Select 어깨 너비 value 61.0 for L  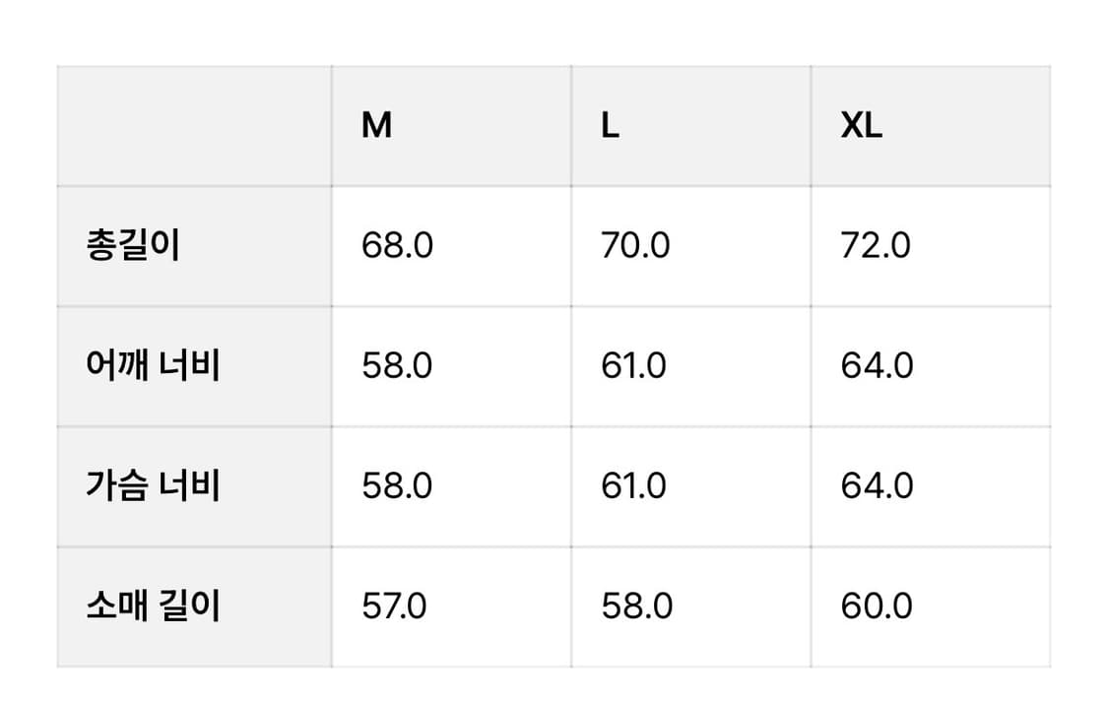633,366
